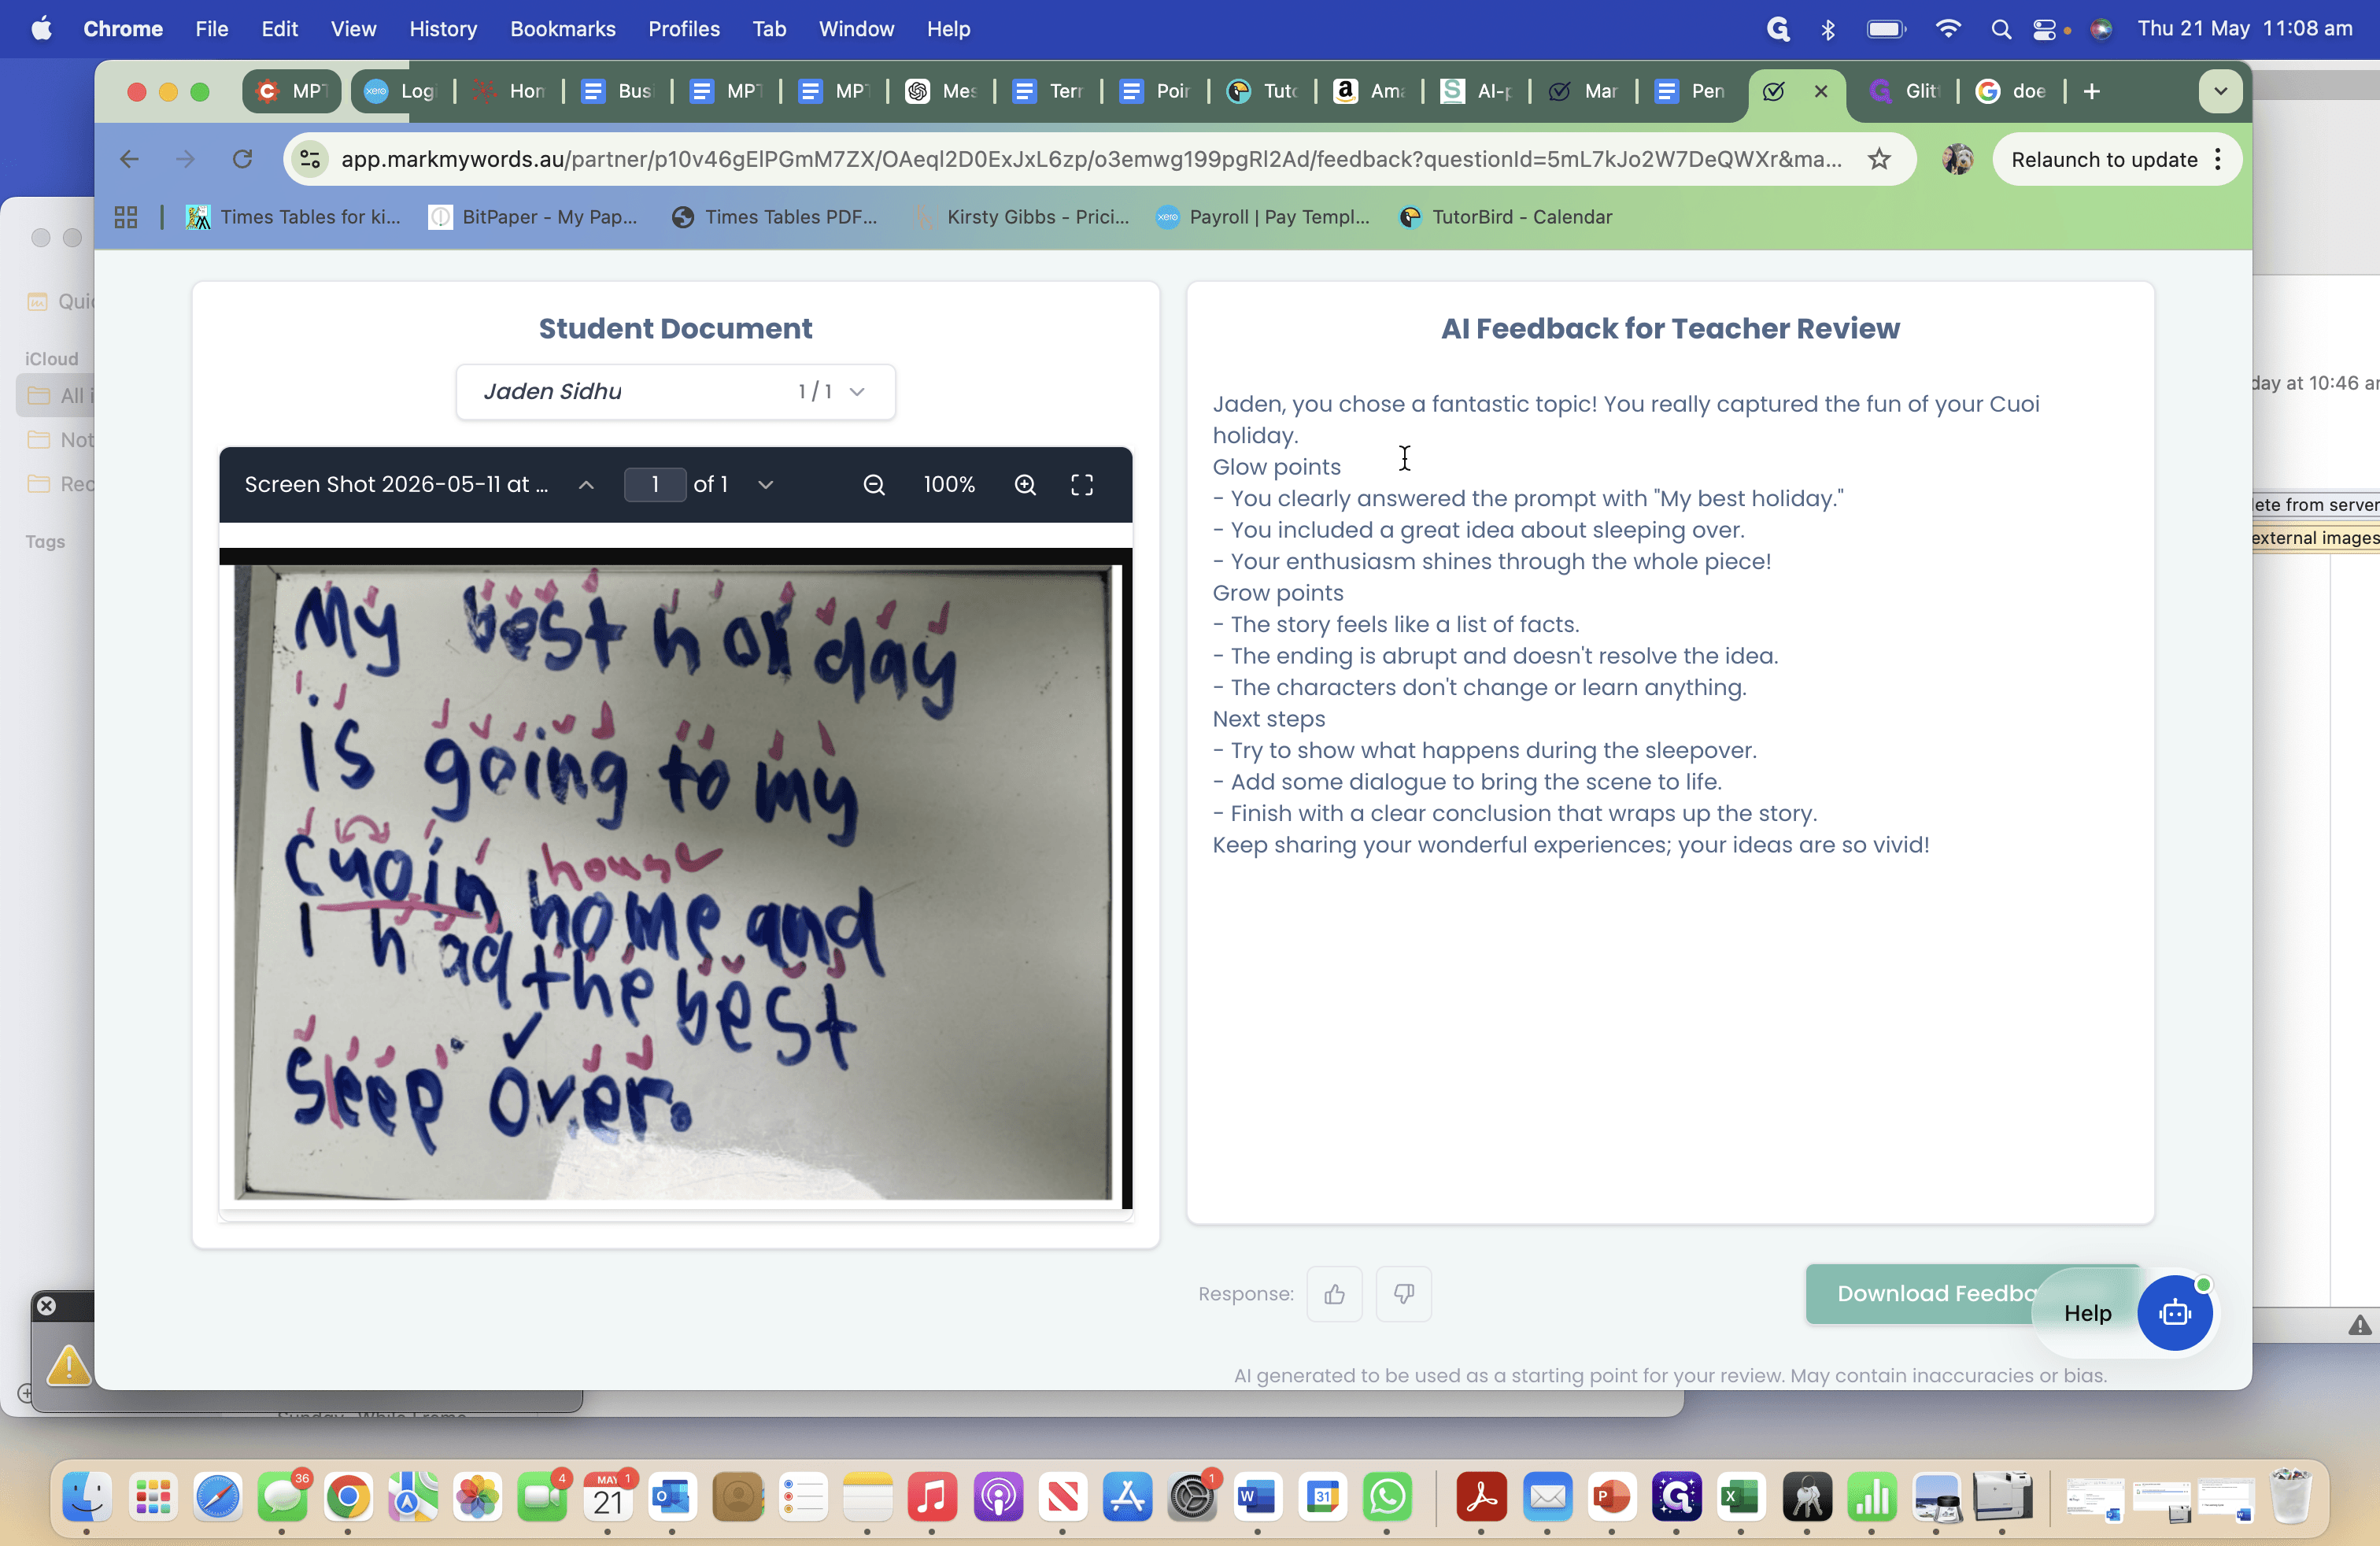Open the Chrome profile avatar

click(1957, 159)
